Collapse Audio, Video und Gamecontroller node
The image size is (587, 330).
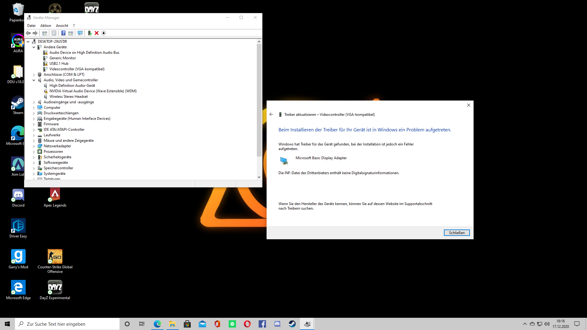coord(34,80)
